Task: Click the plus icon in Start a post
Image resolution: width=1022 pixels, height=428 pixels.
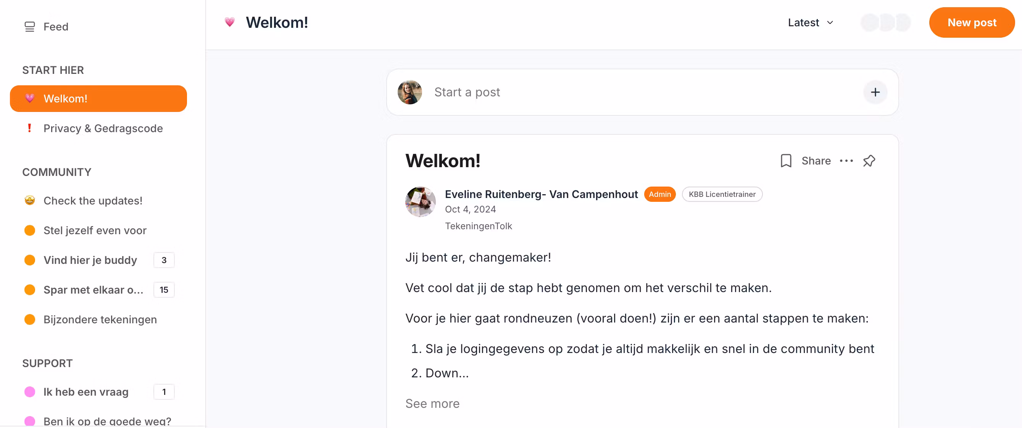Action: [x=875, y=92]
